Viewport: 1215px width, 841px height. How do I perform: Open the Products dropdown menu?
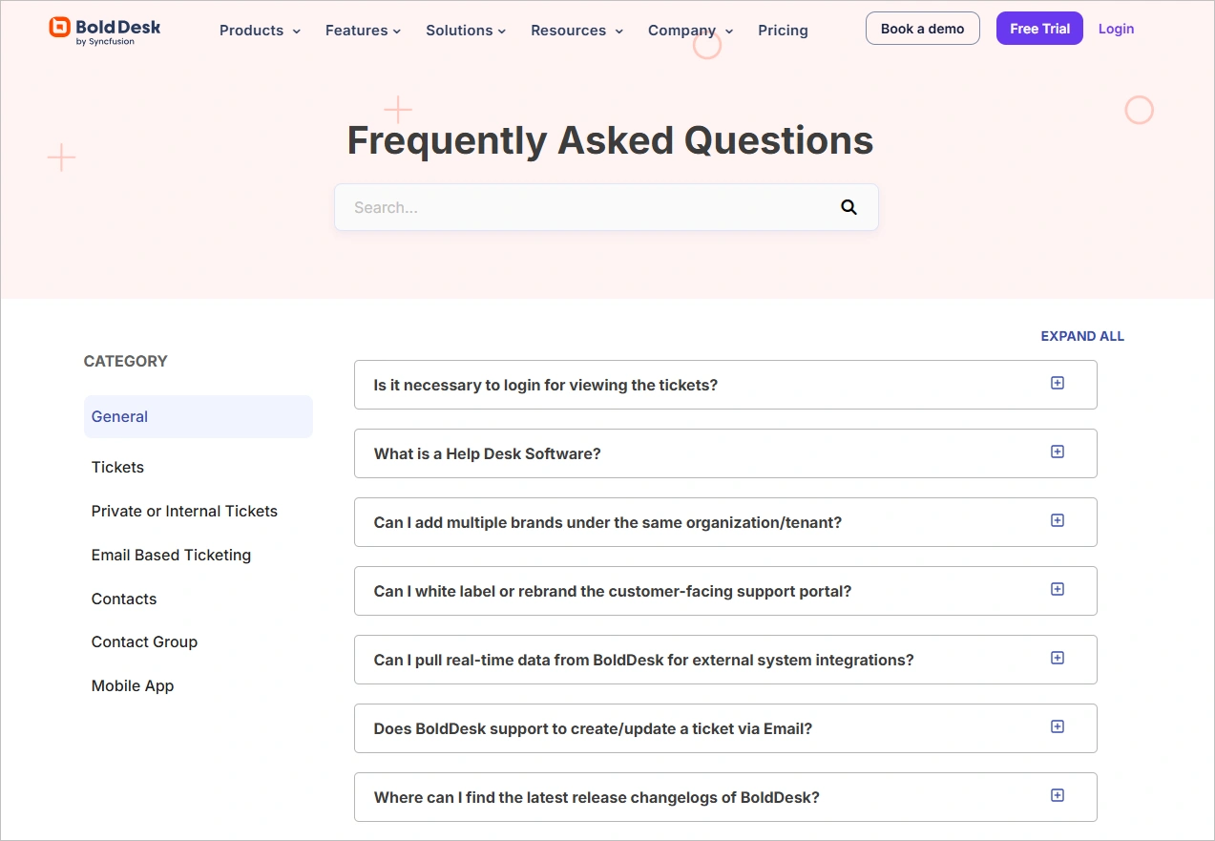(x=260, y=31)
